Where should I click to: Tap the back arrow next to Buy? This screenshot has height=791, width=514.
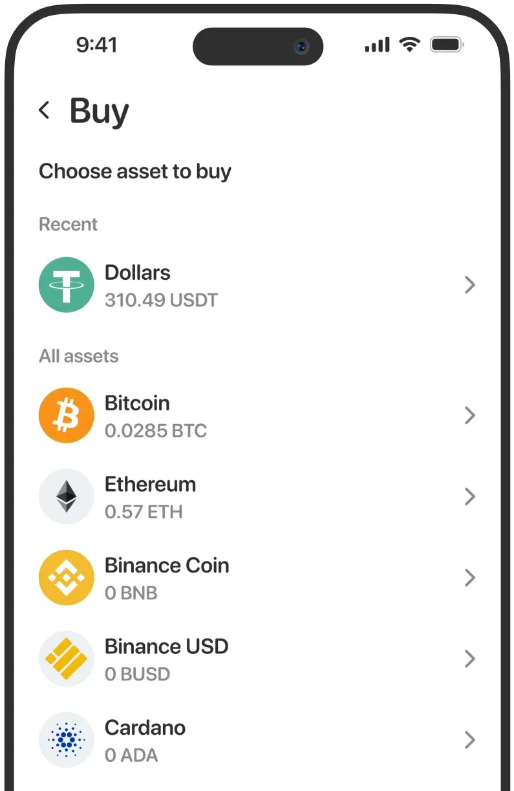[x=44, y=111]
